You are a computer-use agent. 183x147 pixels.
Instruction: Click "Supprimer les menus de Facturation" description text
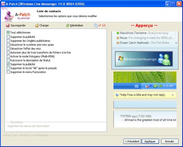tap(28, 126)
